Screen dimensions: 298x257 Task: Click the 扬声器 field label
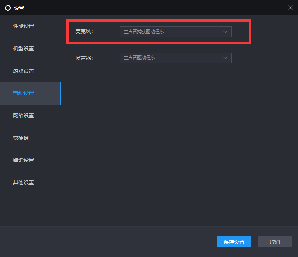point(83,58)
